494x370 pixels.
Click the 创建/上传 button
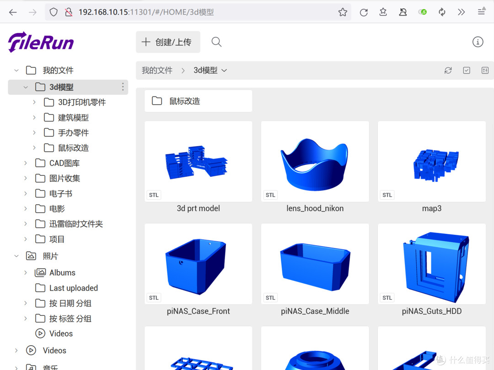click(x=168, y=42)
